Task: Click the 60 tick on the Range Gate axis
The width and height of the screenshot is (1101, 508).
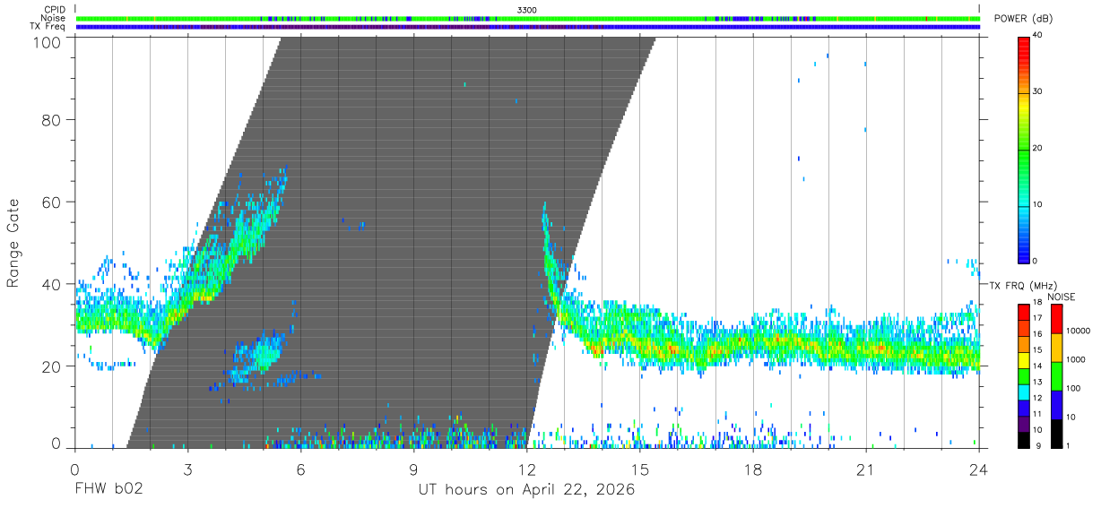Action: (52, 202)
